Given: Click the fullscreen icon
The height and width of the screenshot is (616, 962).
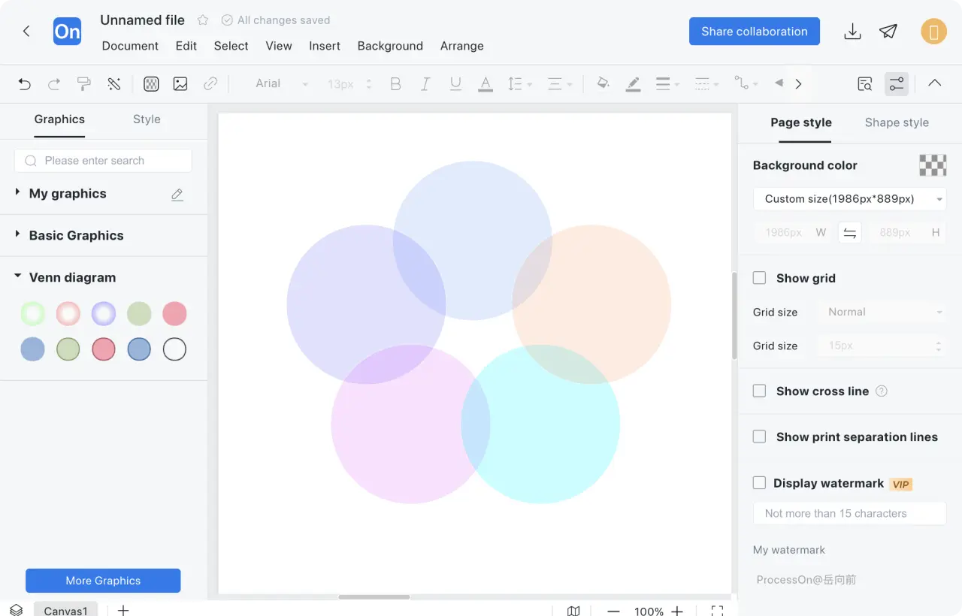Looking at the screenshot, I should click(x=717, y=611).
